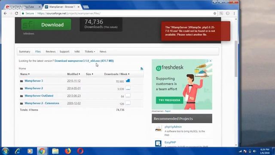Click the phpMyAdmin project logo
275x155 pixels.
(x=158, y=129)
